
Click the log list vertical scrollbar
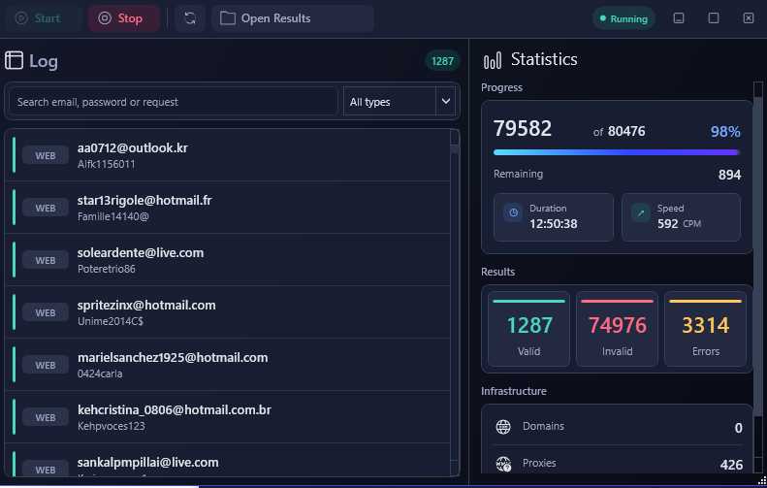click(455, 302)
